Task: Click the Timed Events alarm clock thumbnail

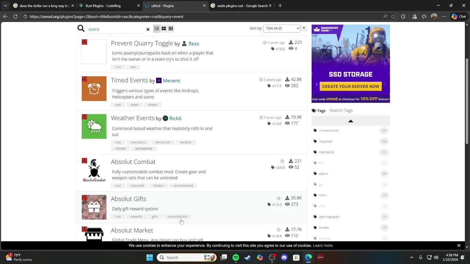Action: pos(94,88)
